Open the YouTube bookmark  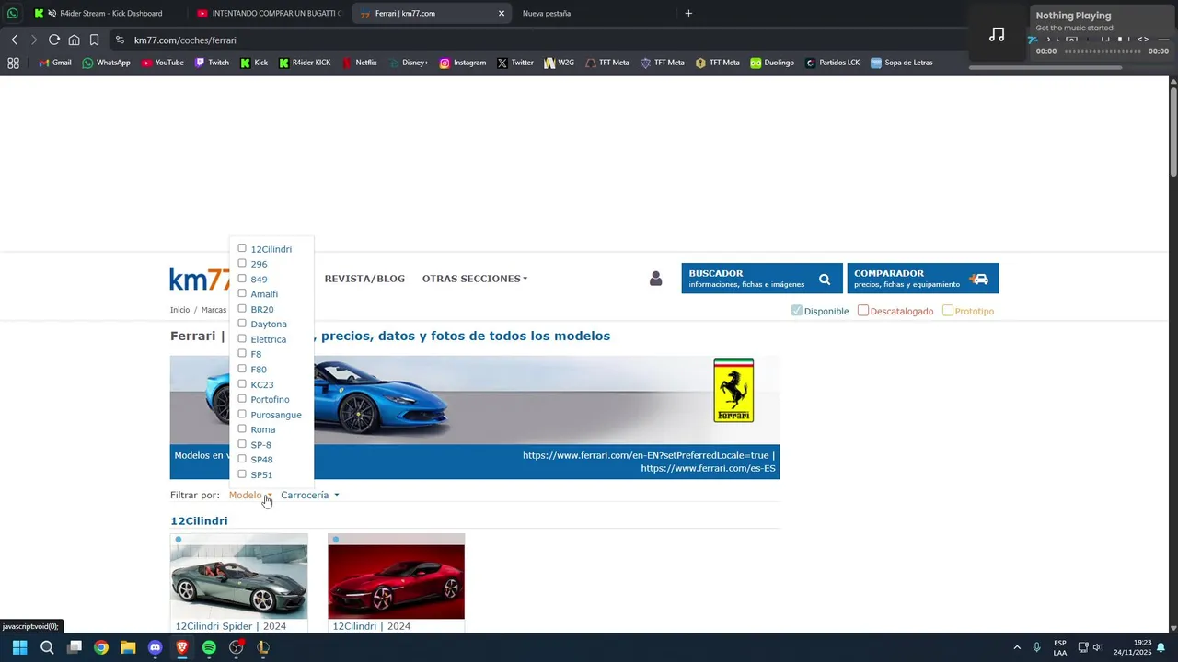162,63
